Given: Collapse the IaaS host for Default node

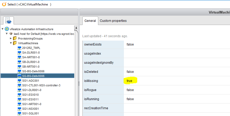Looking at the screenshot, I should (x=7, y=34).
